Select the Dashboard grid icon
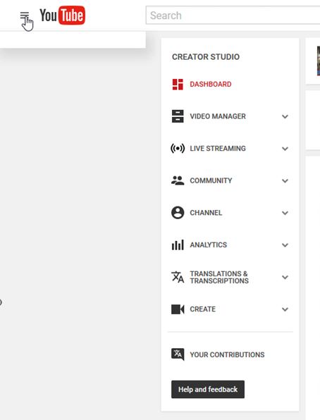The width and height of the screenshot is (320, 420). (x=178, y=84)
